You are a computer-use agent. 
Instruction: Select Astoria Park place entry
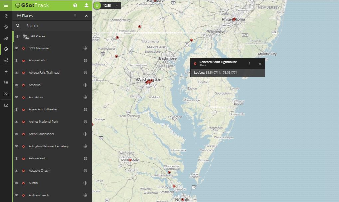(x=37, y=158)
